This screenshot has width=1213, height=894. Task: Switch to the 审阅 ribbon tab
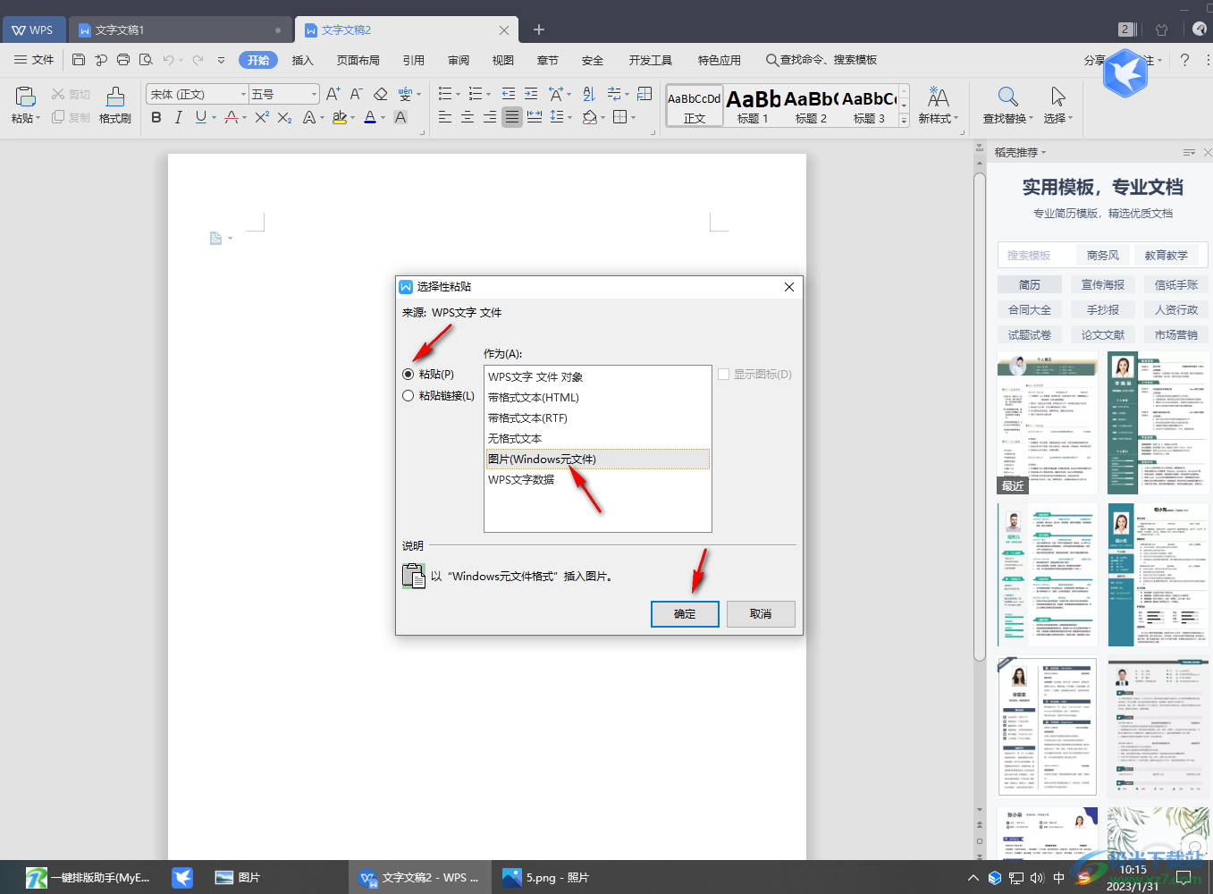[459, 60]
